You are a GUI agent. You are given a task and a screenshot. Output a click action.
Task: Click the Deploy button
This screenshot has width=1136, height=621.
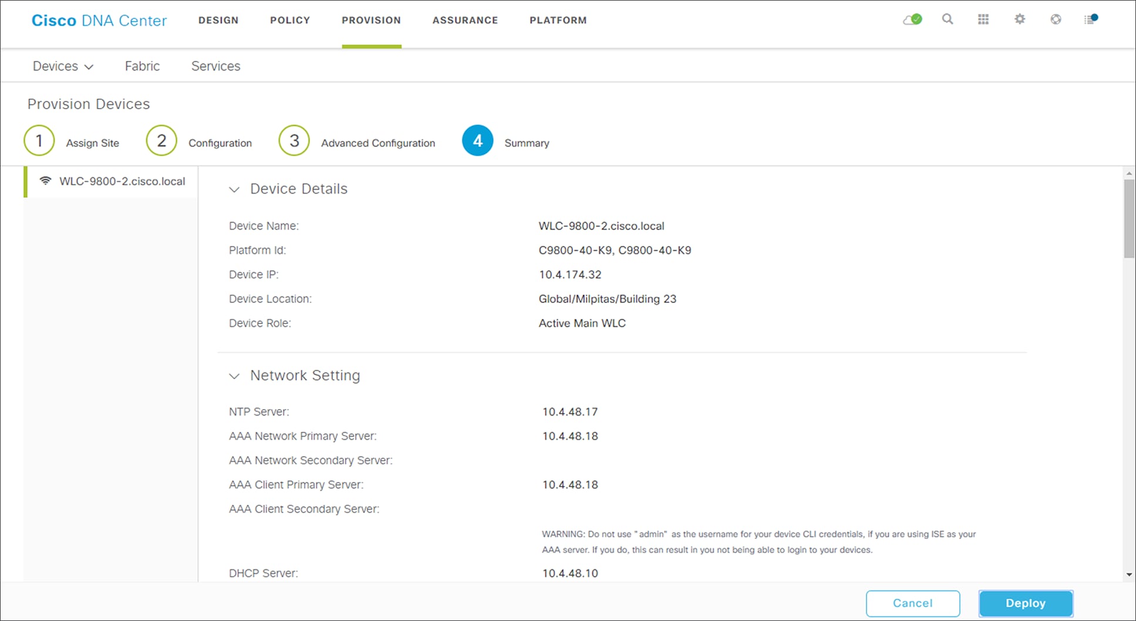1026,603
